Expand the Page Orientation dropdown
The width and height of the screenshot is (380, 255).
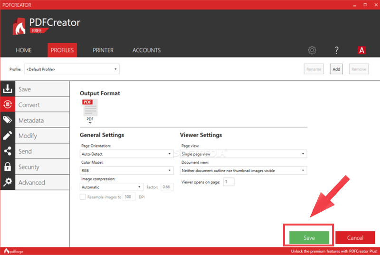pos(126,154)
